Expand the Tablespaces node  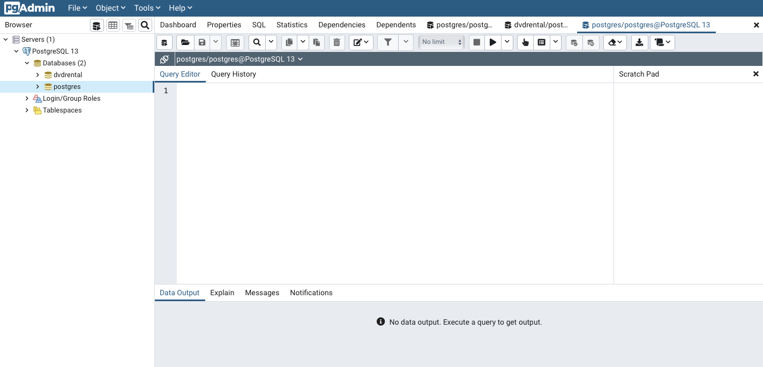pos(27,110)
